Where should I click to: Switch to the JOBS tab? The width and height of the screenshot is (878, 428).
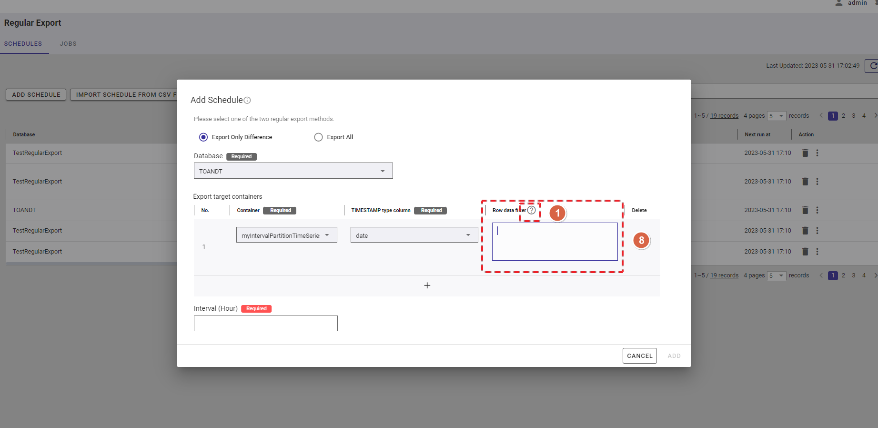click(x=68, y=44)
